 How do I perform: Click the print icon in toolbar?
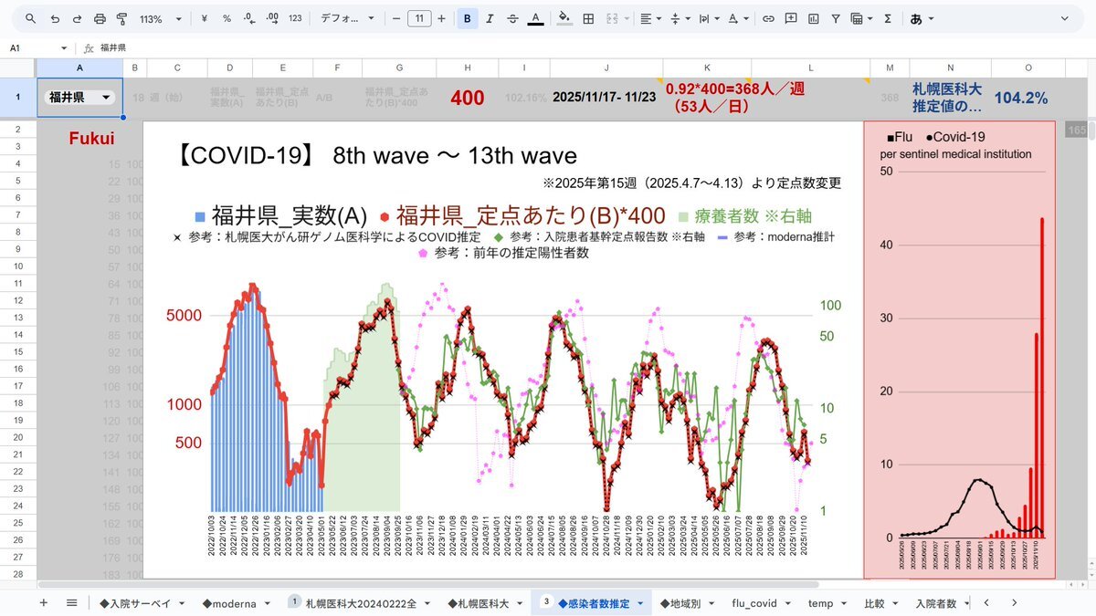[x=100, y=18]
